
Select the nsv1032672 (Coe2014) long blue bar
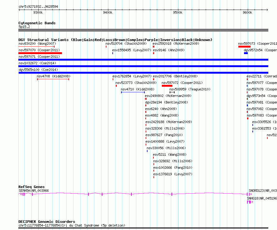click(x=143, y=66)
